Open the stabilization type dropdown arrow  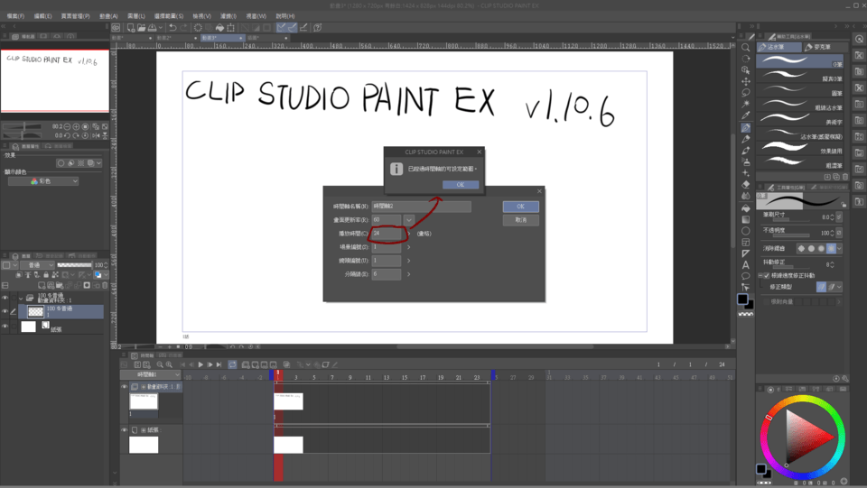pos(839,287)
